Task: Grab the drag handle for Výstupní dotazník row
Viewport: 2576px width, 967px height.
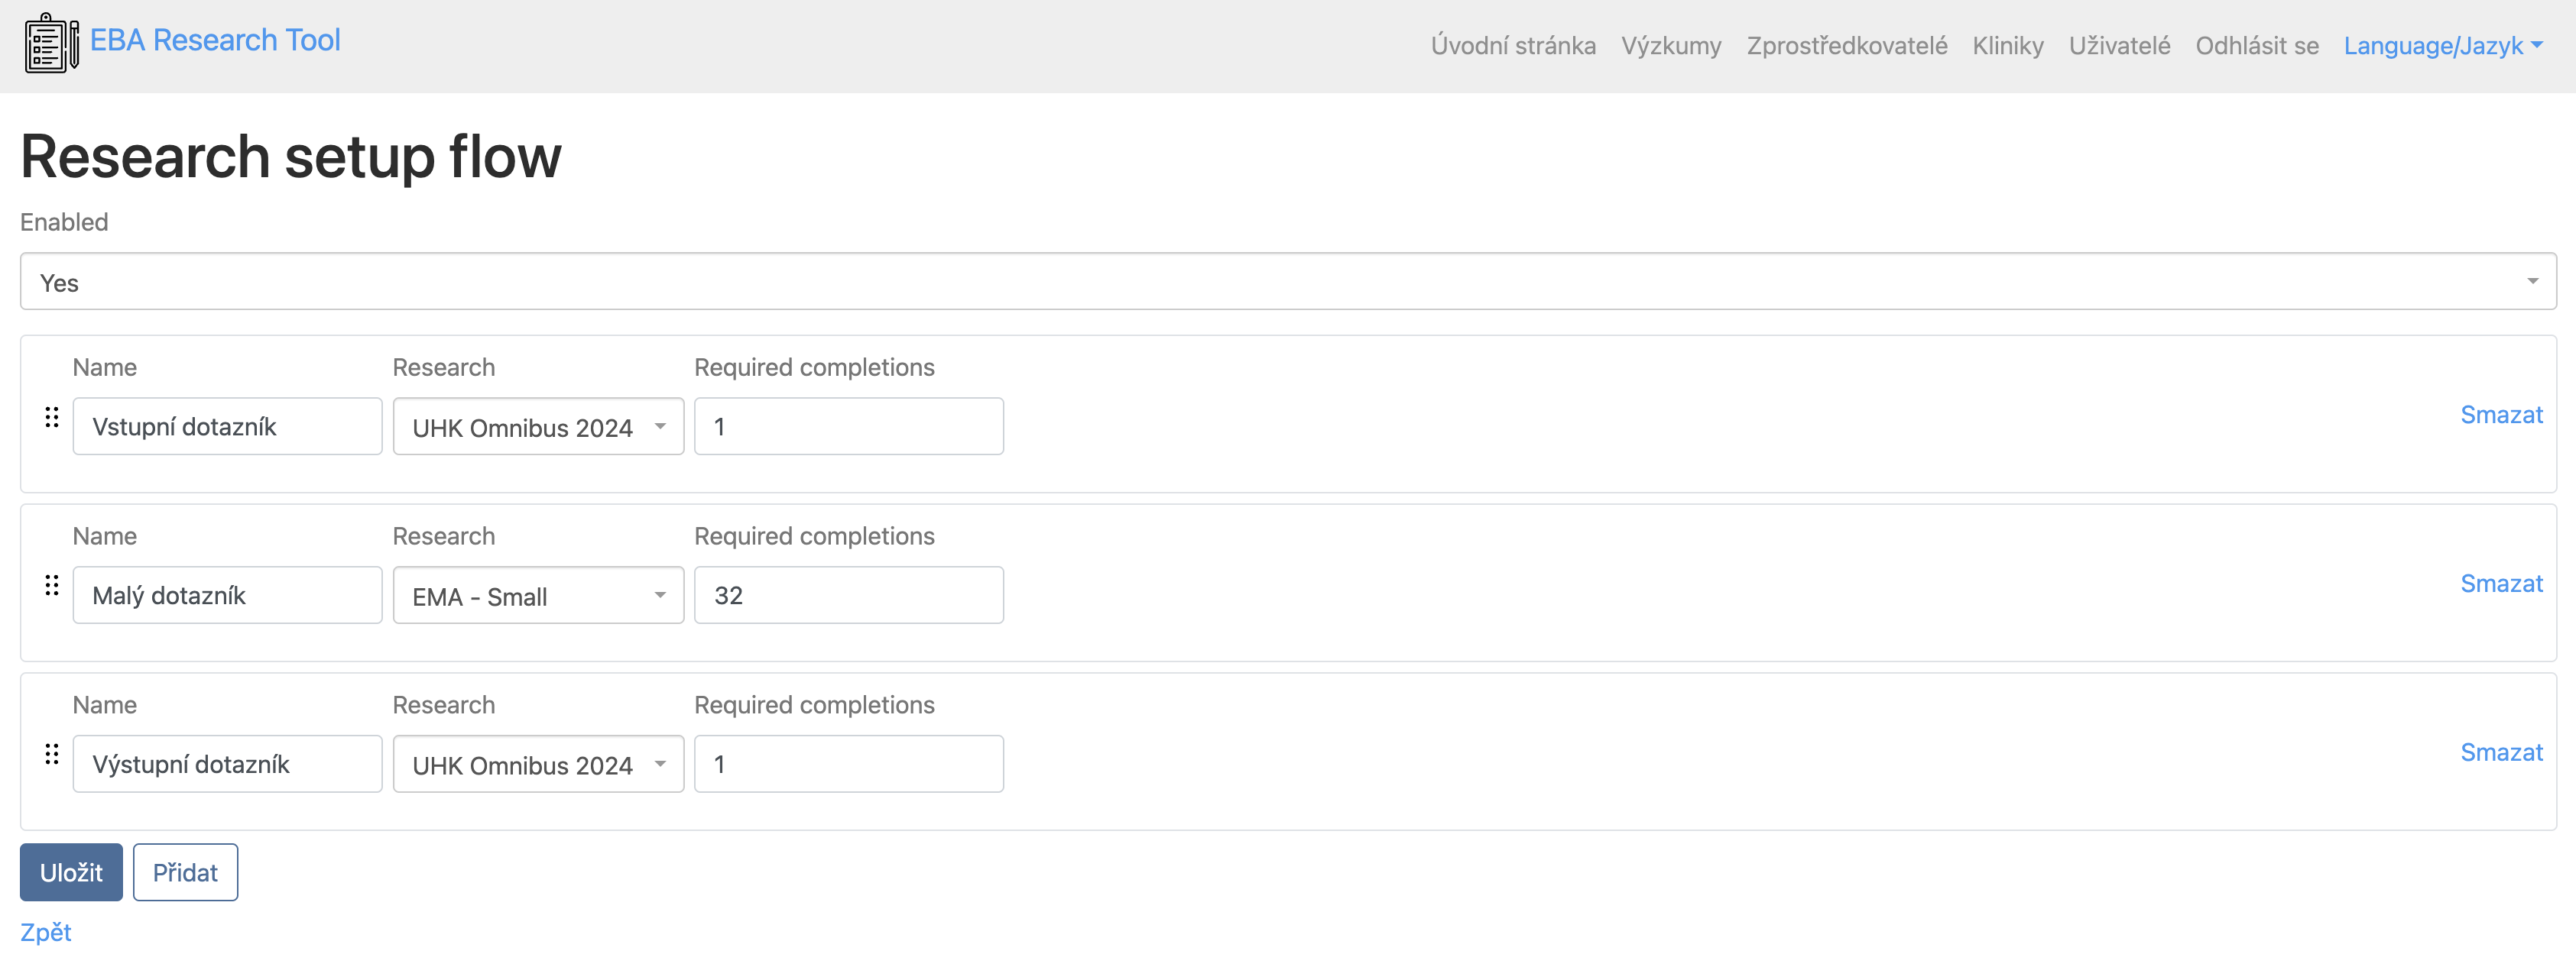Action: tap(52, 755)
